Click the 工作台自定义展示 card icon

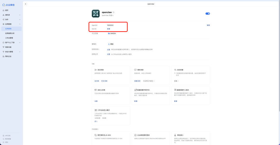point(95,110)
